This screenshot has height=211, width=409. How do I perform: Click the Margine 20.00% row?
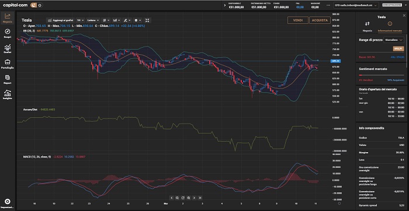[x=382, y=153]
